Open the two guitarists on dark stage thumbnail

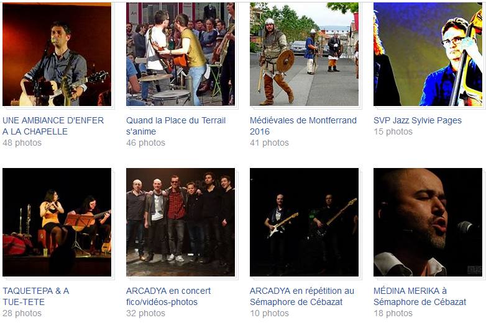(x=304, y=222)
